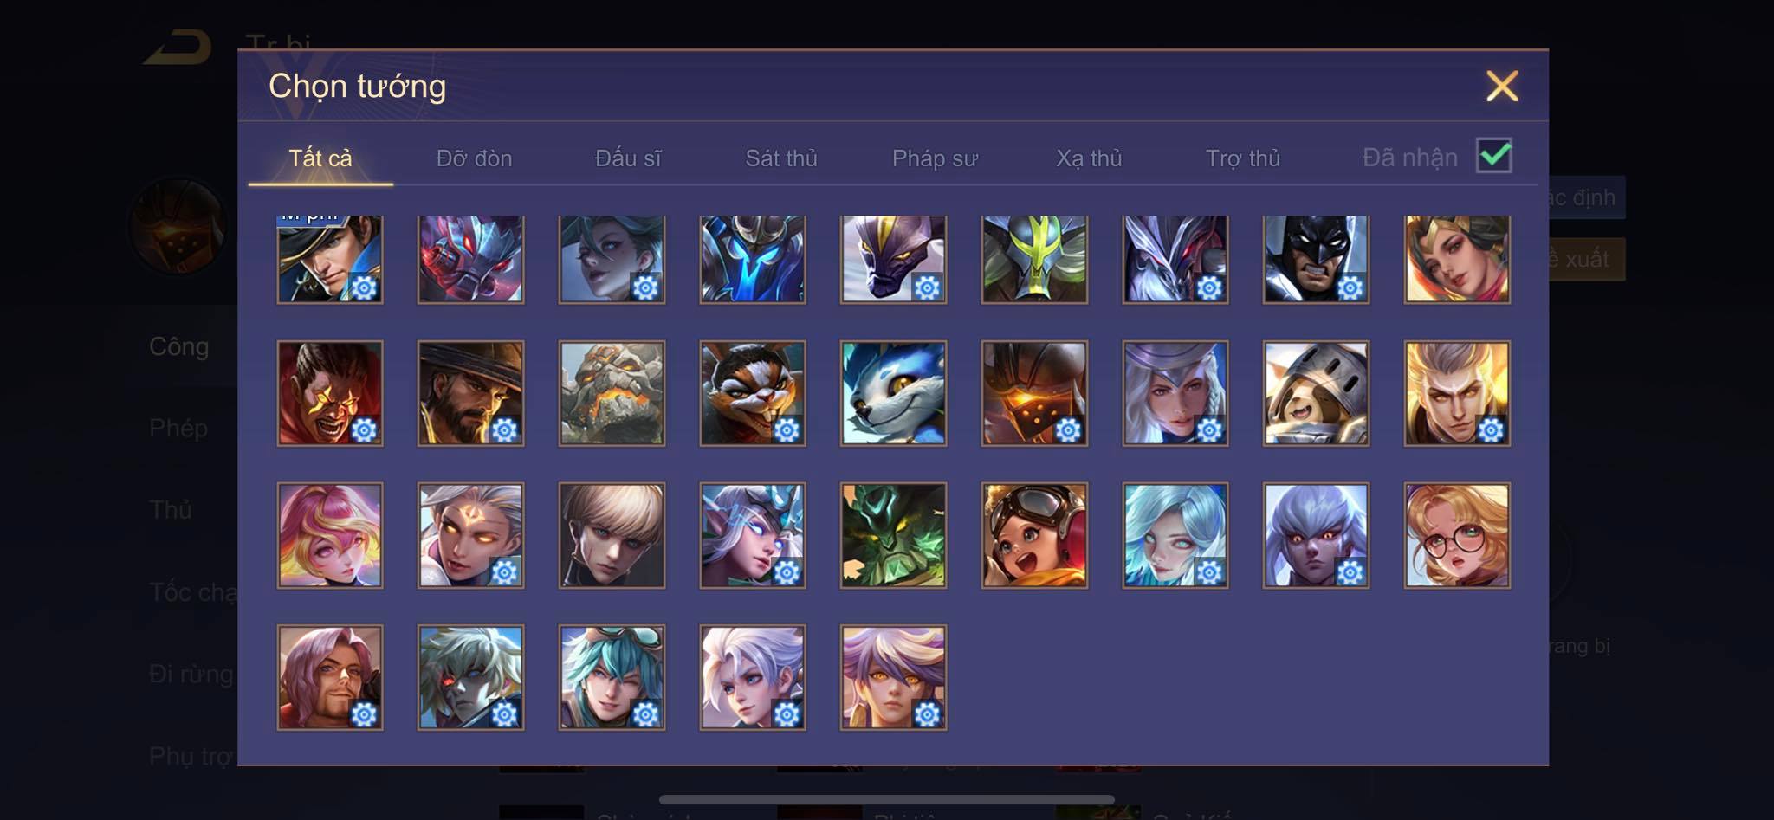Pick the purple panther hero portrait
1774x820 pixels.
(x=893, y=259)
